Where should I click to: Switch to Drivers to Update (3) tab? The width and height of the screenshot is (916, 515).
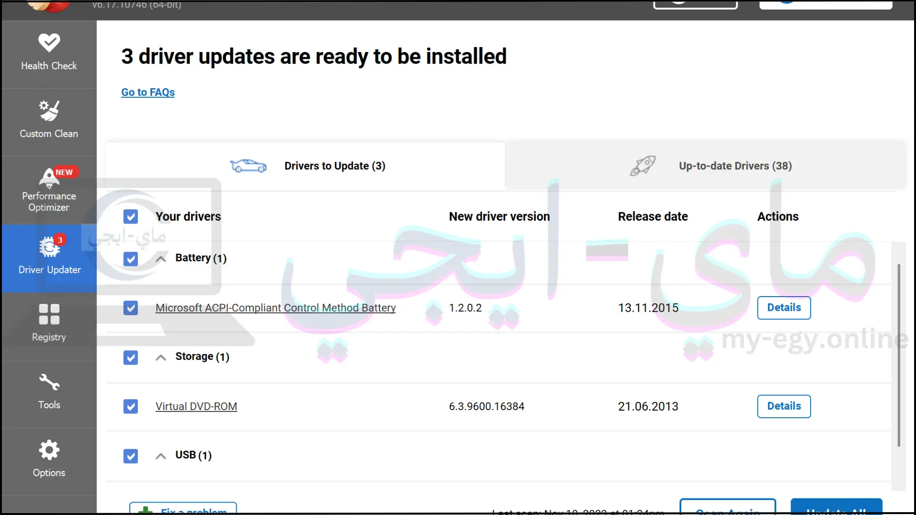tap(305, 166)
